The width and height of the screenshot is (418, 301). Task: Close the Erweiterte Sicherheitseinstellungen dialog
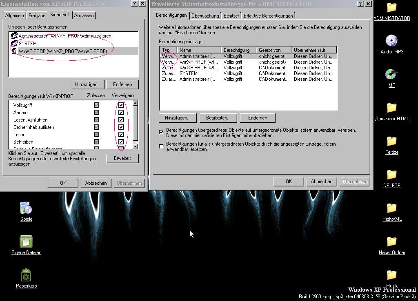click(x=368, y=4)
